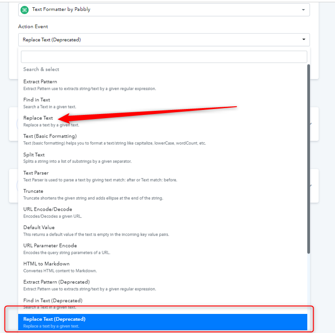Click 'Truncate shortens the given string' description

pos(93,198)
